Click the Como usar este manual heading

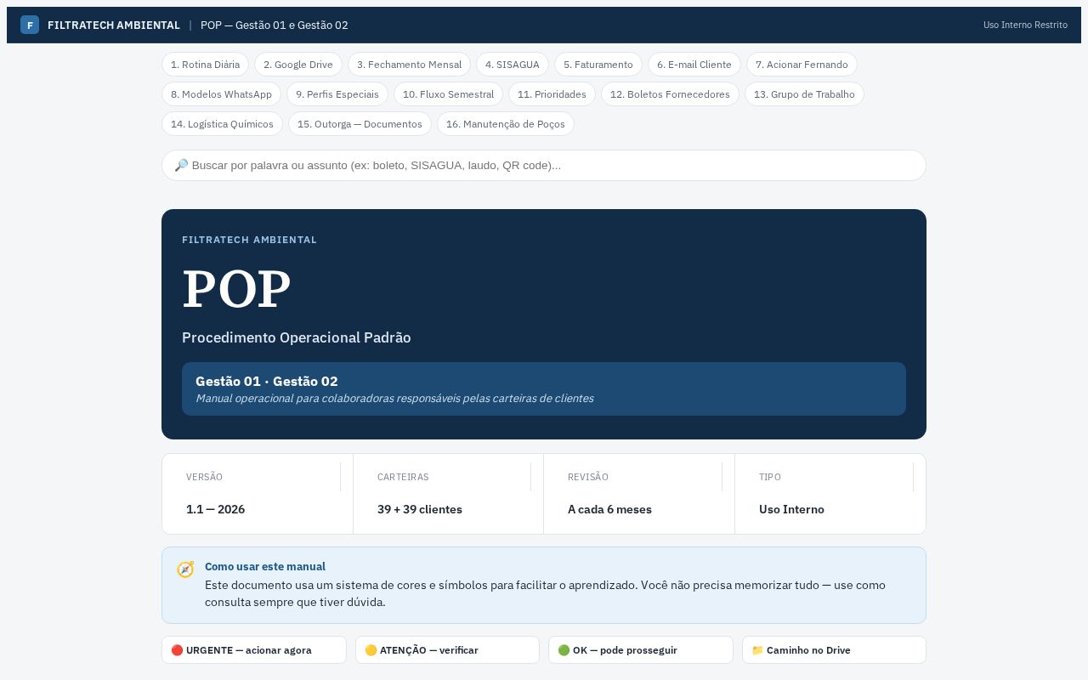265,567
